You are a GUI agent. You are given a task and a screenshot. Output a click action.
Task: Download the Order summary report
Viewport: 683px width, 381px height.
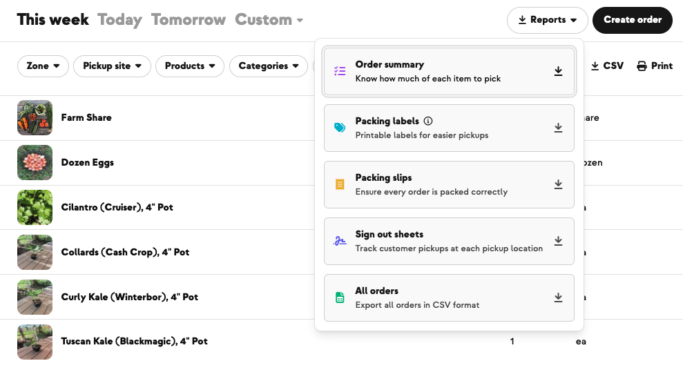[558, 71]
